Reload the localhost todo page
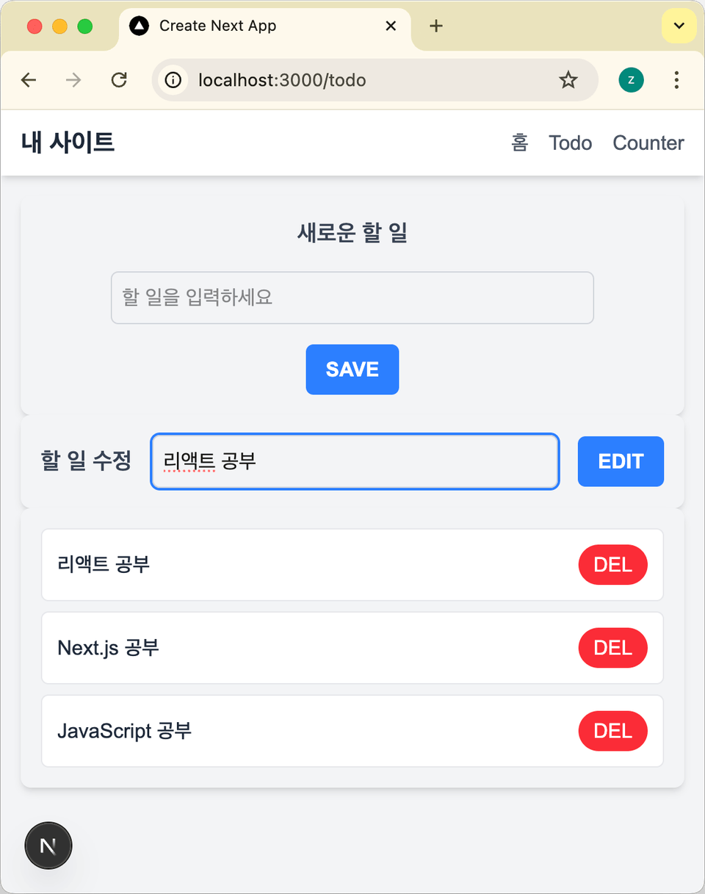 pos(119,80)
